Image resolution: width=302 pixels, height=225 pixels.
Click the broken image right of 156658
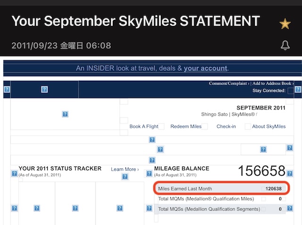coord(290,174)
